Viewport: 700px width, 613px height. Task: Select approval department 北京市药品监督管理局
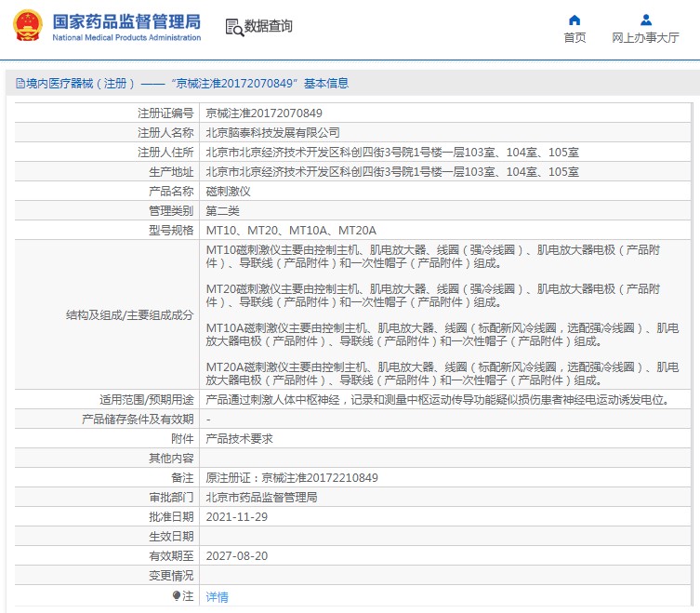[261, 498]
